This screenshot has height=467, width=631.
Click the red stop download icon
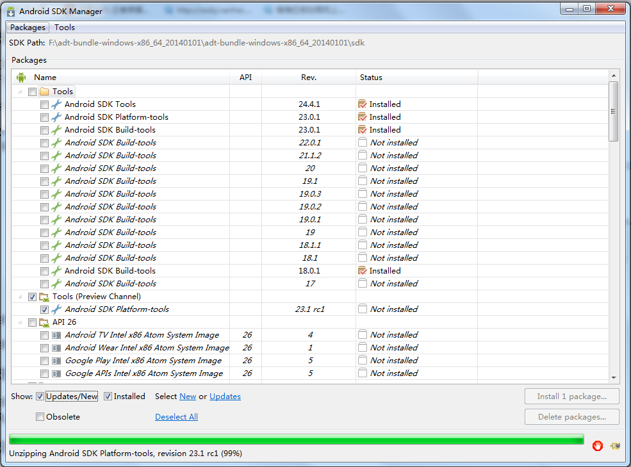point(598,446)
